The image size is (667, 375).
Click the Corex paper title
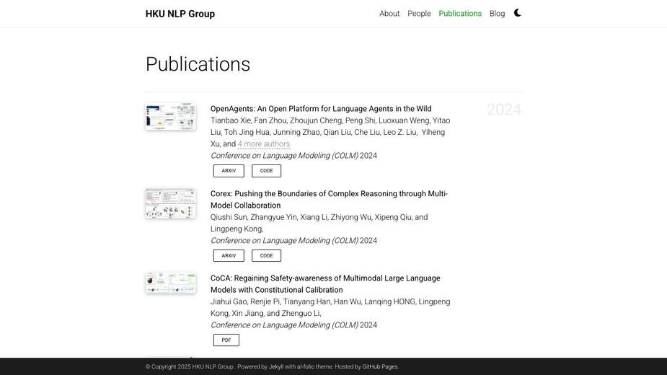pyautogui.click(x=329, y=199)
